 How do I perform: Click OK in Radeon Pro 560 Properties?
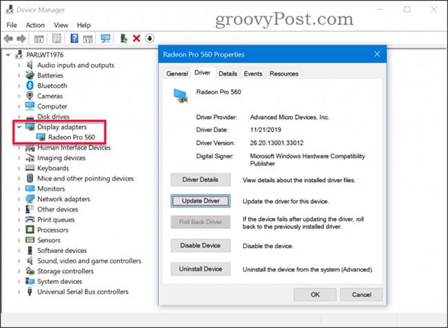pyautogui.click(x=315, y=294)
